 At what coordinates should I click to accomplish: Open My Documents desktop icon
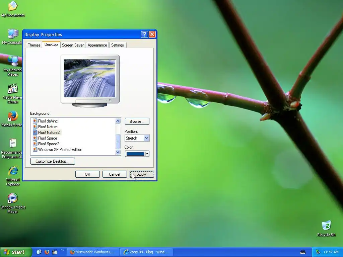[x=13, y=9]
